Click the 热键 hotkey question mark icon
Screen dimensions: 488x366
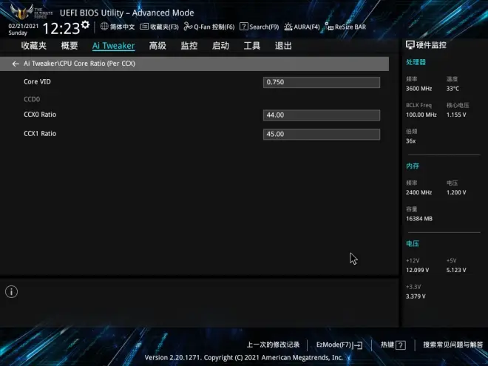click(401, 345)
